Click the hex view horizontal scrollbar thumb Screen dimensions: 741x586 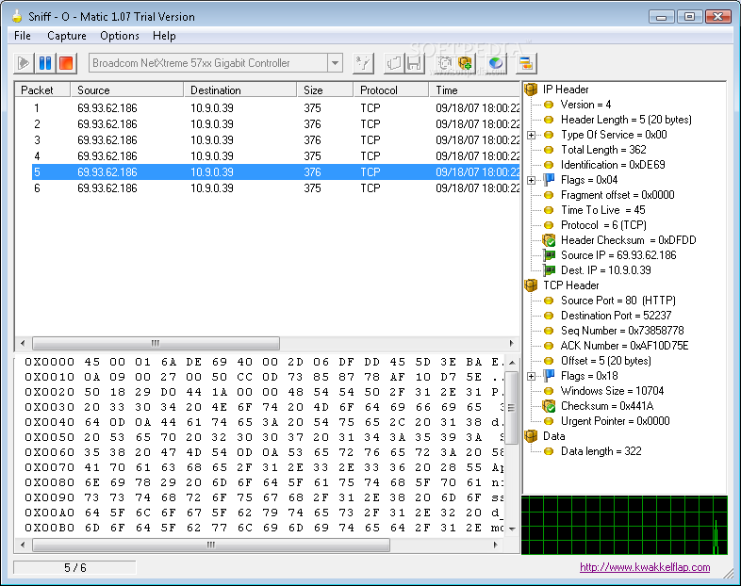[211, 545]
